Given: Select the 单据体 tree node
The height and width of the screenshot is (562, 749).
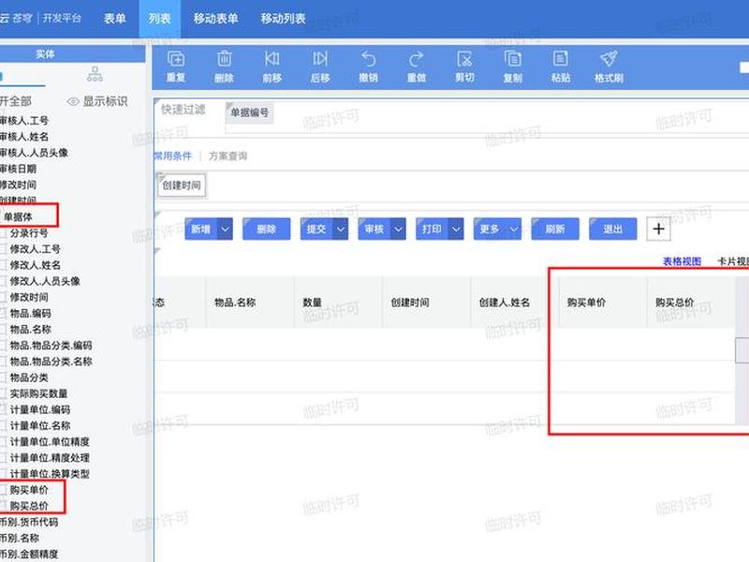Looking at the screenshot, I should click(18, 217).
